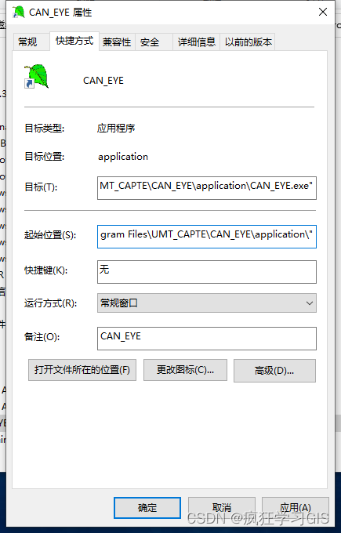Viewport: 341px width, 533px height.
Task: Click the application target location value
Action: (x=123, y=157)
